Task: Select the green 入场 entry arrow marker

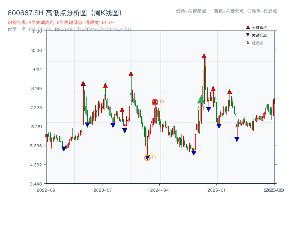Action: pyautogui.click(x=201, y=101)
